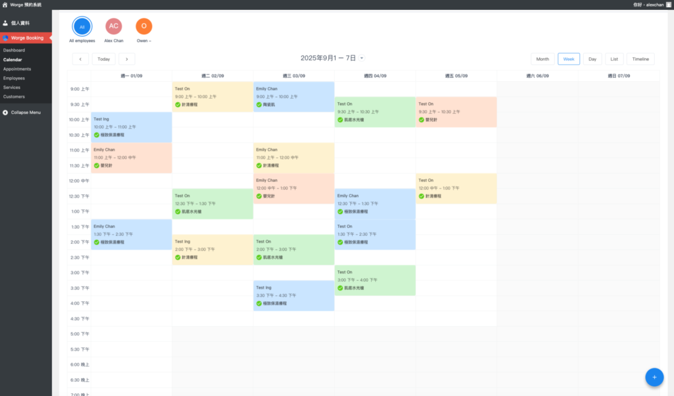Go to previous week with left chevron
Viewport: 674px width, 396px height.
pos(80,59)
